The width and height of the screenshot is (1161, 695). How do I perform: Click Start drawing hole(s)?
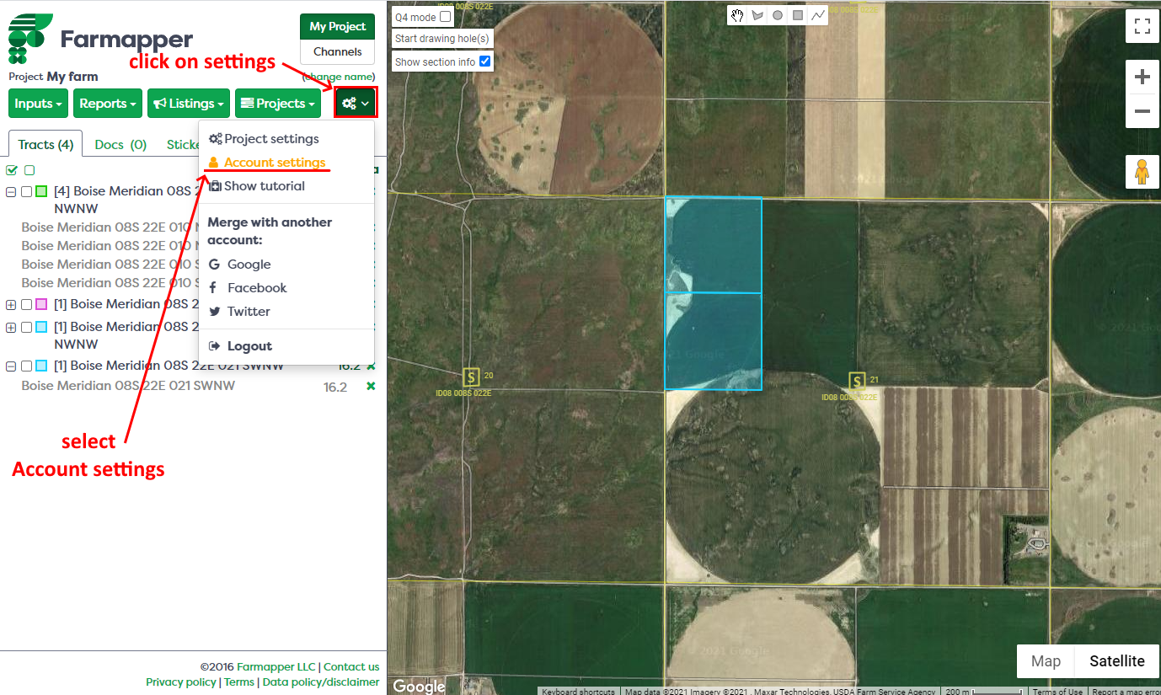(442, 38)
